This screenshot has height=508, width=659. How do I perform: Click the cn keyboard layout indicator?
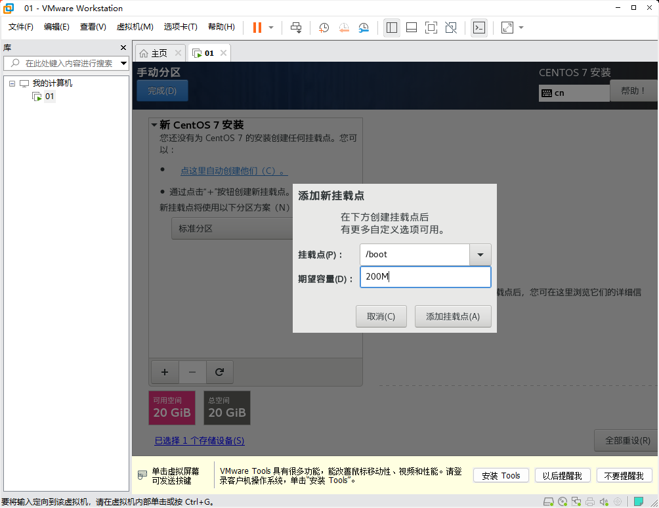(574, 93)
